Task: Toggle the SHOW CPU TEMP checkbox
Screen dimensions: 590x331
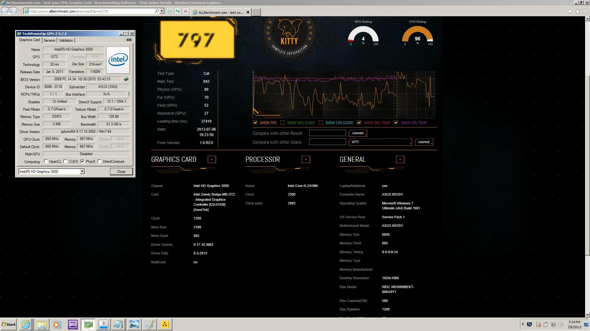Action: point(396,123)
